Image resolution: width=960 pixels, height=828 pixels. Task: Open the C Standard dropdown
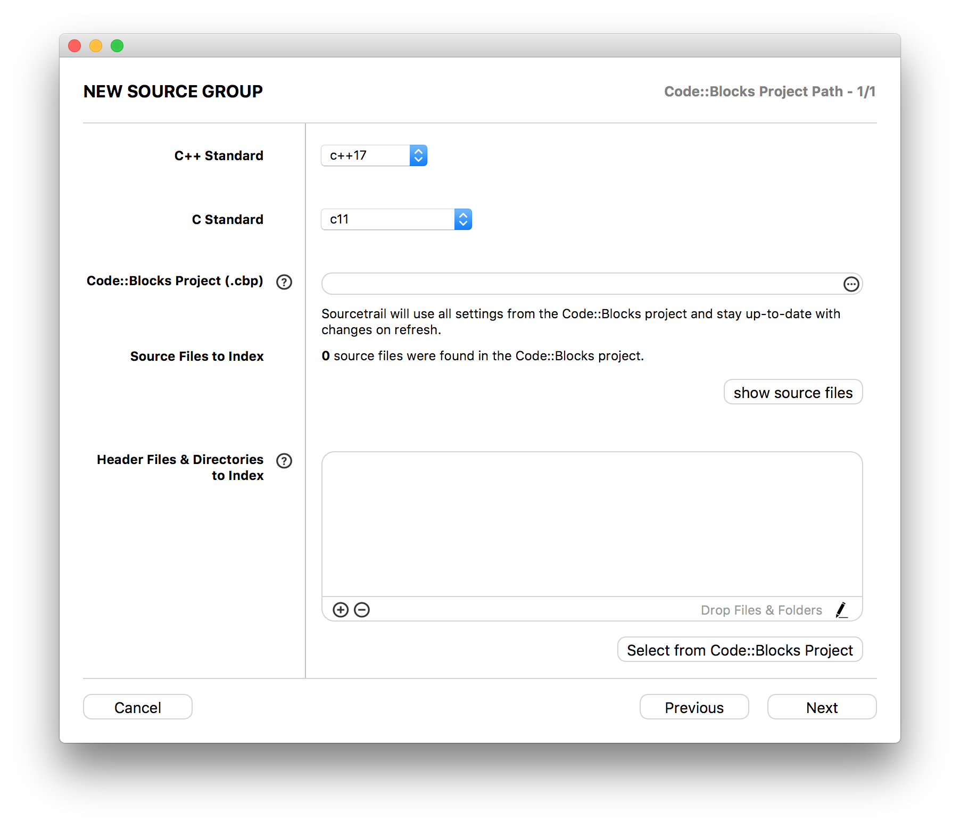pos(396,219)
